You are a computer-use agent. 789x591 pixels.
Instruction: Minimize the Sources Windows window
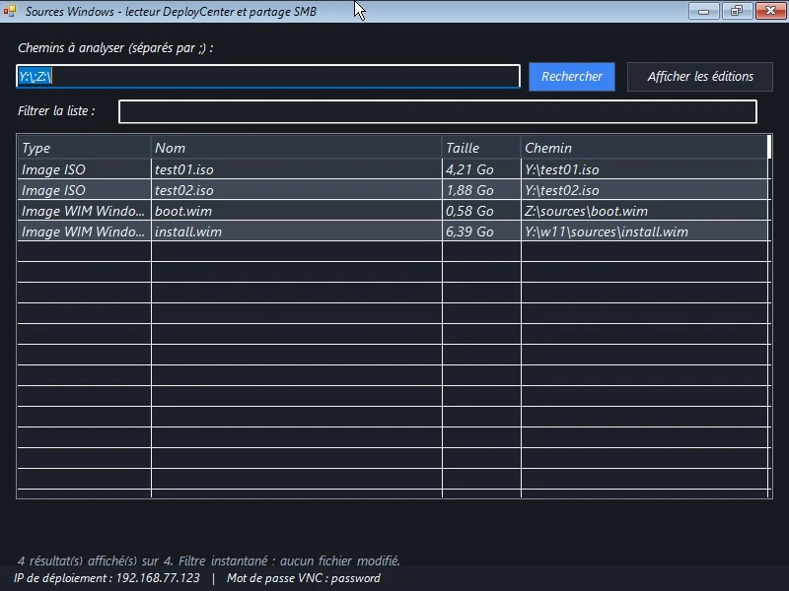[703, 11]
